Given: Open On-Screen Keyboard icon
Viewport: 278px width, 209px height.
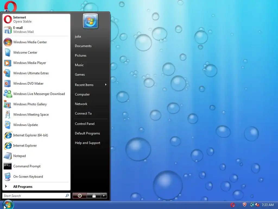Looking at the screenshot, I should pyautogui.click(x=8, y=176).
